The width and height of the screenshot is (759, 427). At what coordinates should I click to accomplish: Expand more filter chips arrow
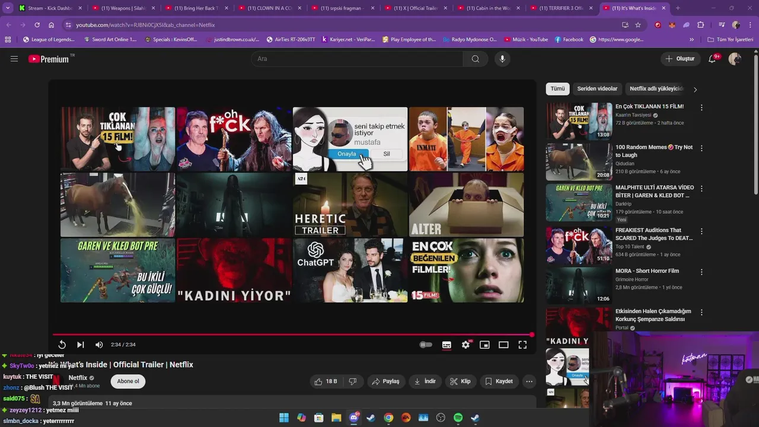tap(695, 90)
